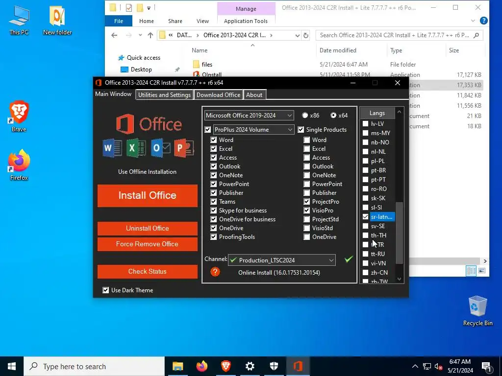Open File Explorer from the taskbar
Screen dimensions: 502x376
[177, 366]
